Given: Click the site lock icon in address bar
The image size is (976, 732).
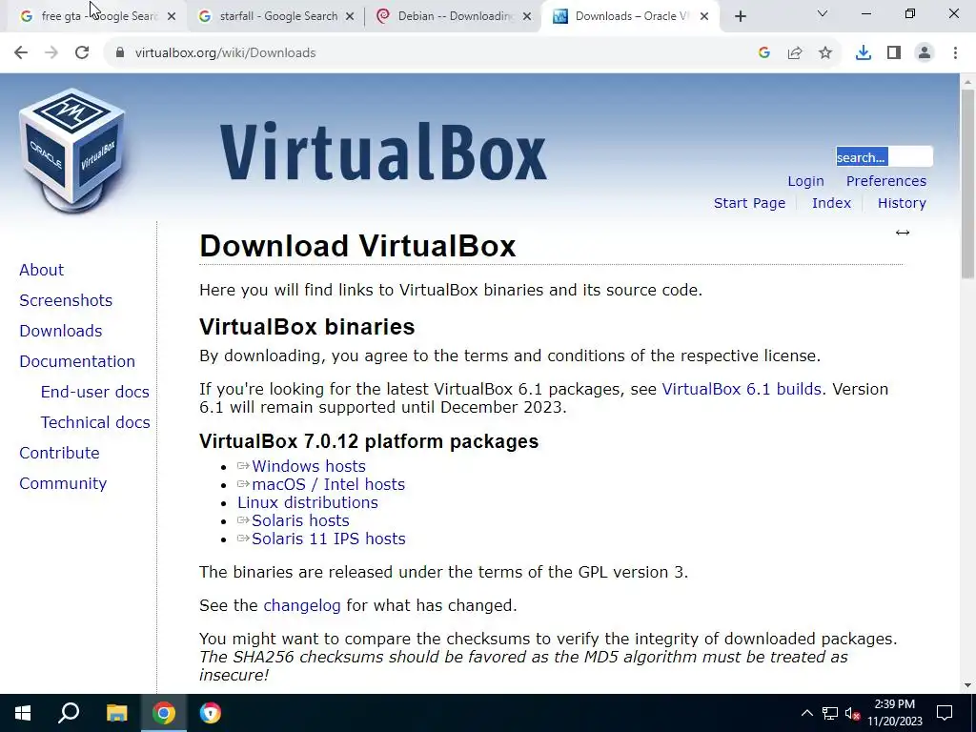Looking at the screenshot, I should click(119, 53).
